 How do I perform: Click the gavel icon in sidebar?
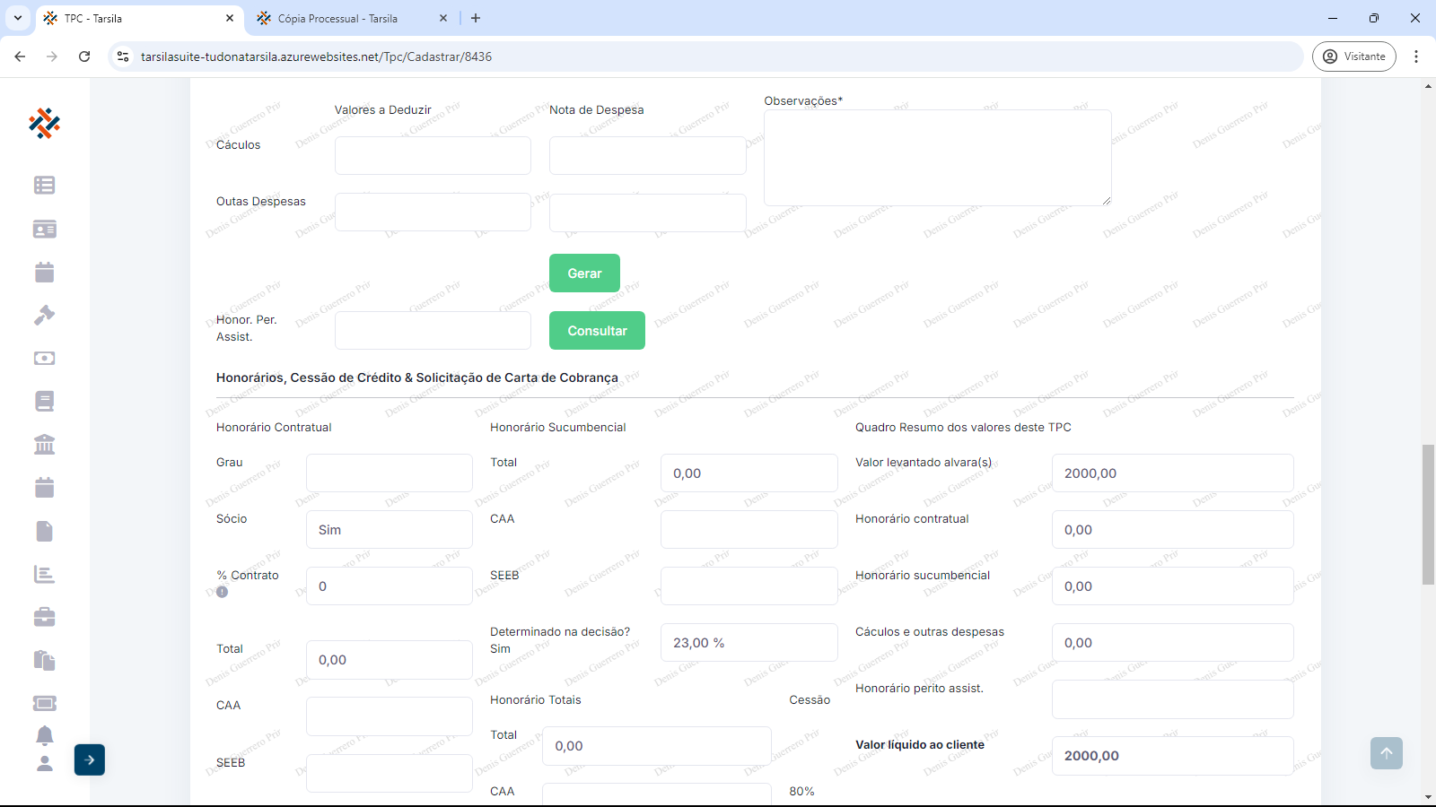[44, 315]
